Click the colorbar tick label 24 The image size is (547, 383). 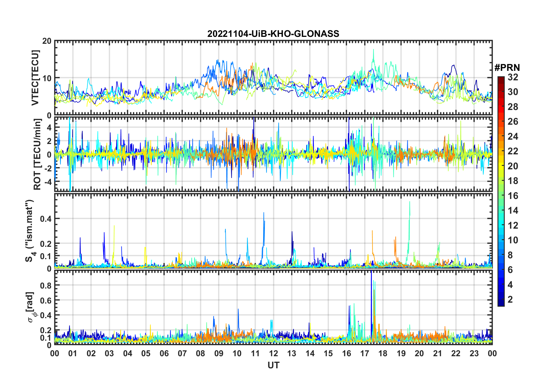(x=513, y=136)
